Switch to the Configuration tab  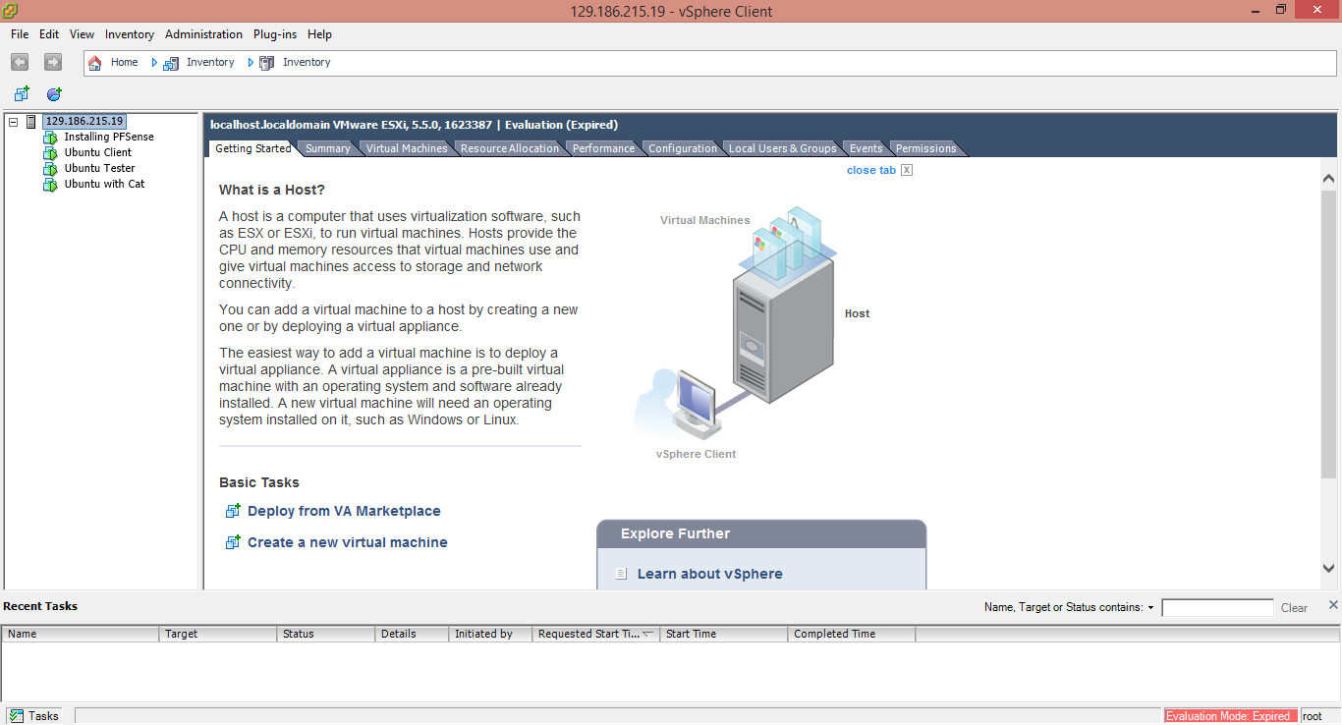pyautogui.click(x=682, y=148)
